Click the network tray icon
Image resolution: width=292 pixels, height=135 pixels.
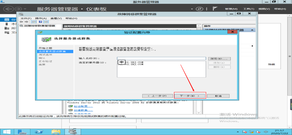coord(252,132)
